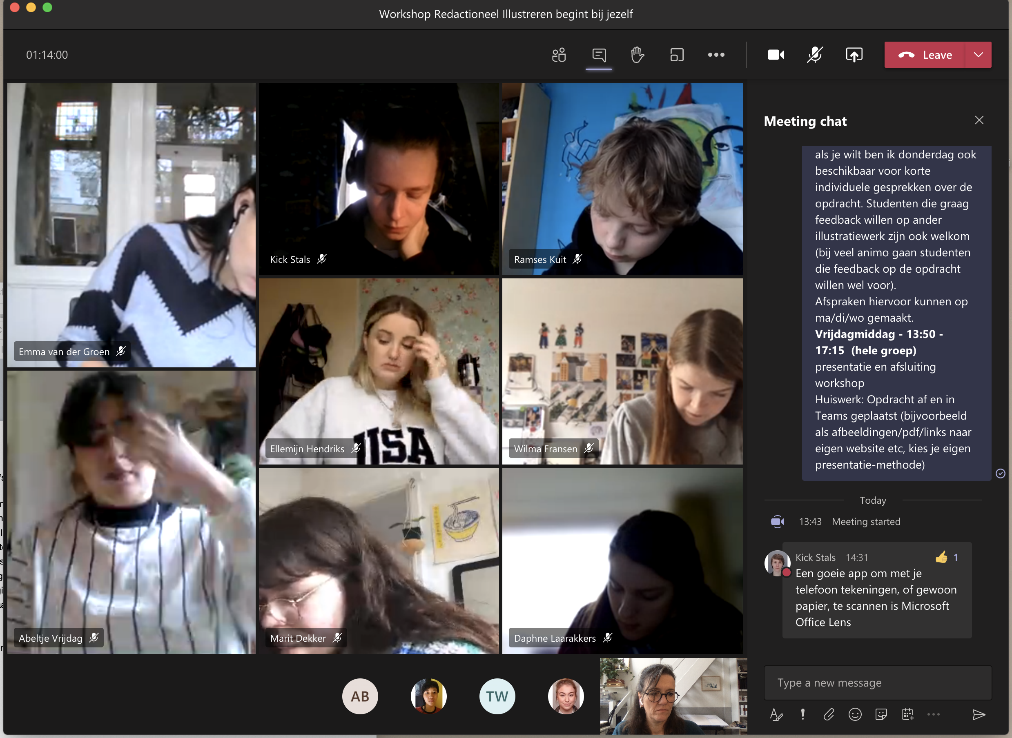Select Wilma Fransen video tile

point(623,372)
